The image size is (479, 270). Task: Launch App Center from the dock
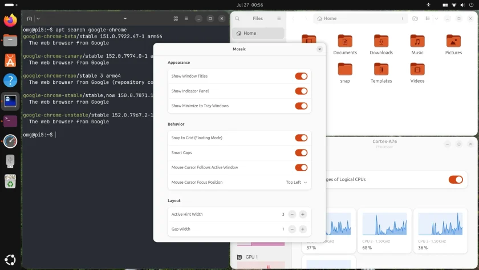tap(10, 61)
